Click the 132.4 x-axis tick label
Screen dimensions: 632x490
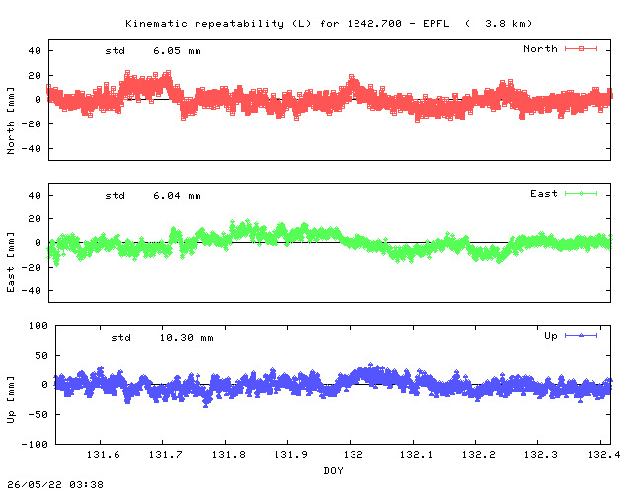pos(603,454)
